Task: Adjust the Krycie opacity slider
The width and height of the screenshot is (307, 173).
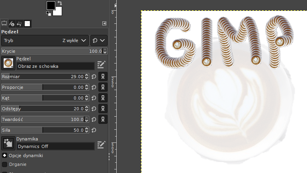Action: [x=52, y=51]
